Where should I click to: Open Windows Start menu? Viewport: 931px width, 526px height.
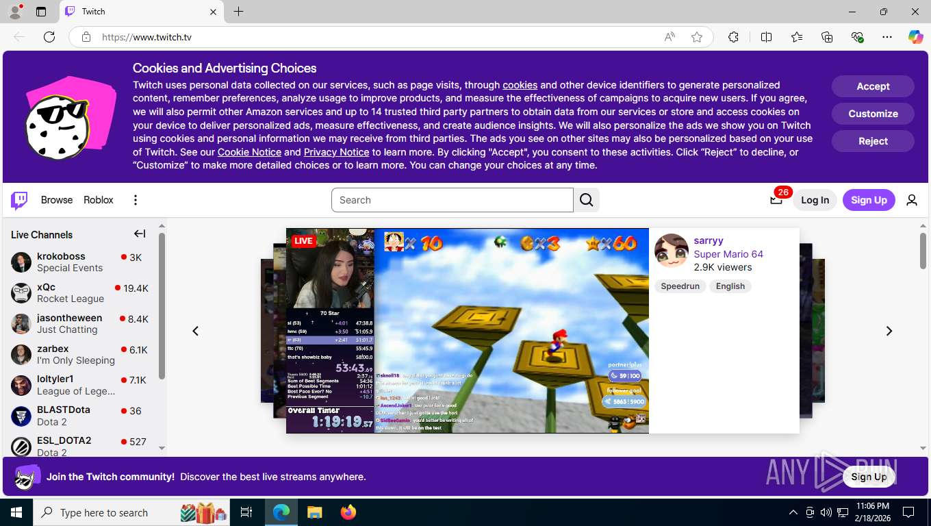[16, 512]
